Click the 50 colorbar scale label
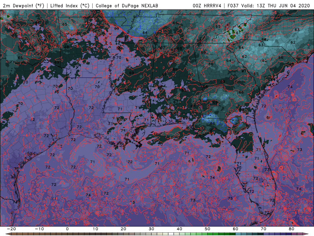Screen dimensions: 314x236 (x=208, y=229)
